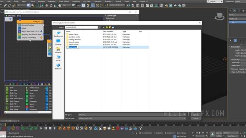This screenshot has height=138, width=246.
Task: Toggle the Event_002 enable bulb icon
Action: (42, 21)
